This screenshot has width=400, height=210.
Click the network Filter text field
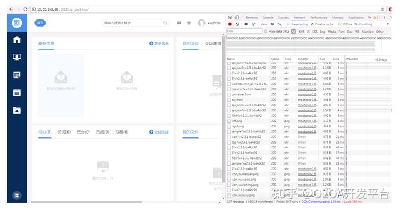244,31
